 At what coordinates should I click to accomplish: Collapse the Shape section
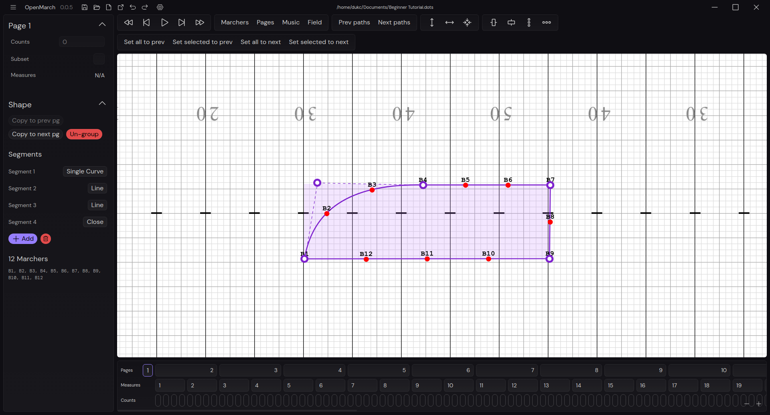pyautogui.click(x=102, y=103)
